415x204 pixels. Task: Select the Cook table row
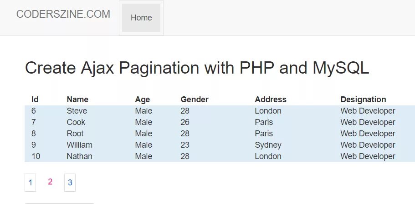(220, 122)
